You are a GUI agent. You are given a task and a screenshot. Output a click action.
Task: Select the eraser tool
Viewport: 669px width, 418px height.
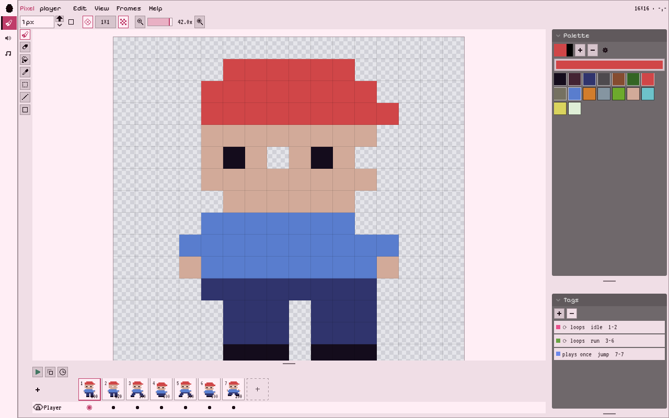(25, 47)
